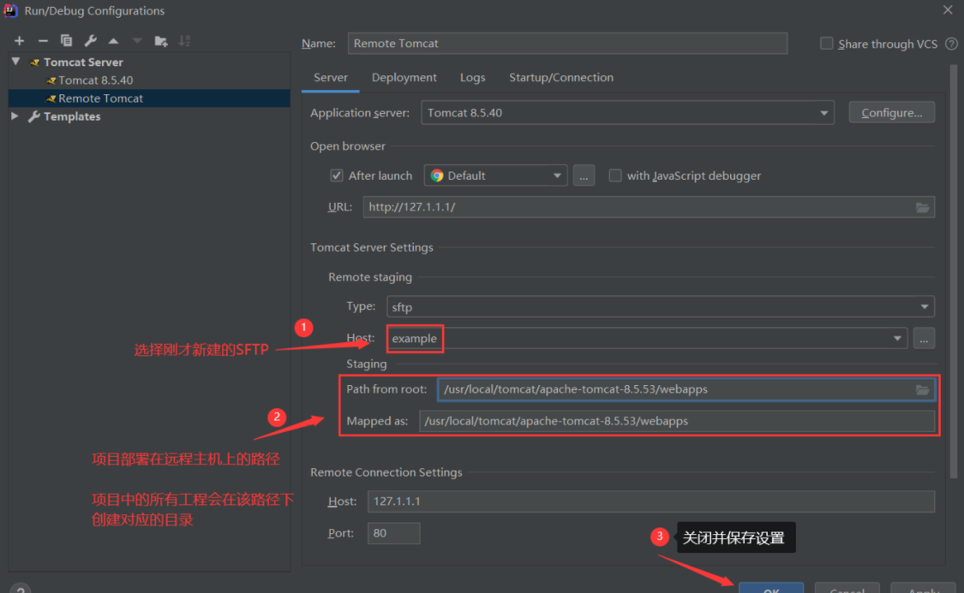
Task: Open browser list ellipsis button
Action: [x=584, y=175]
